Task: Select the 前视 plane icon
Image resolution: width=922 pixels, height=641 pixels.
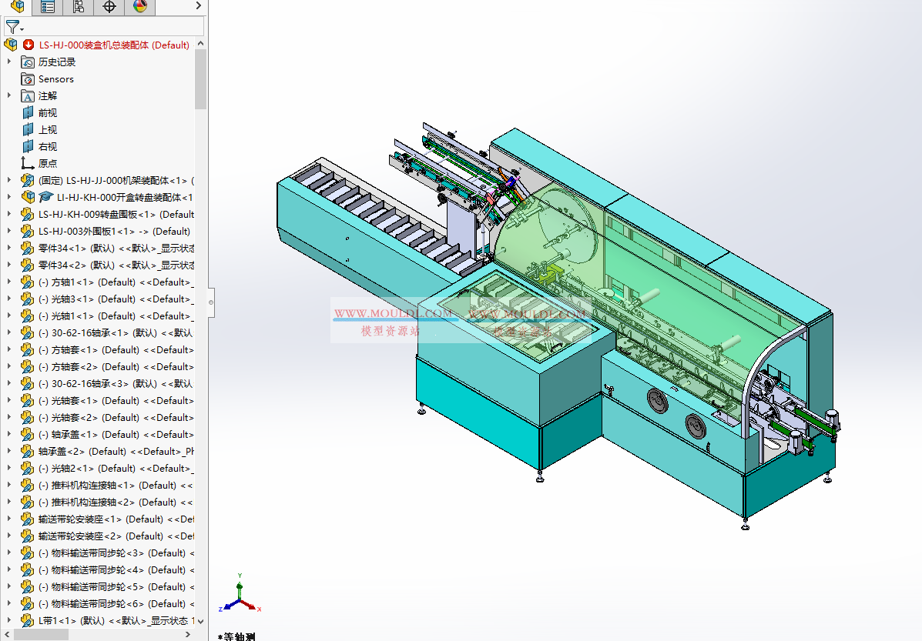Action: (x=28, y=112)
